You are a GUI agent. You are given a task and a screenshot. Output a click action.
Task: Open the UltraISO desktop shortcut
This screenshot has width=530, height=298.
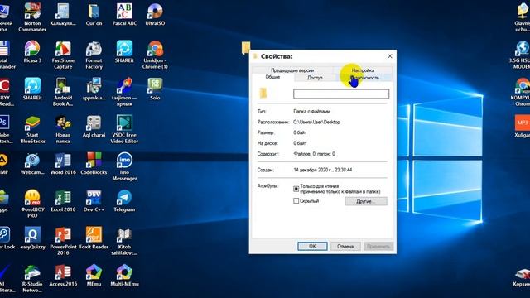155,15
